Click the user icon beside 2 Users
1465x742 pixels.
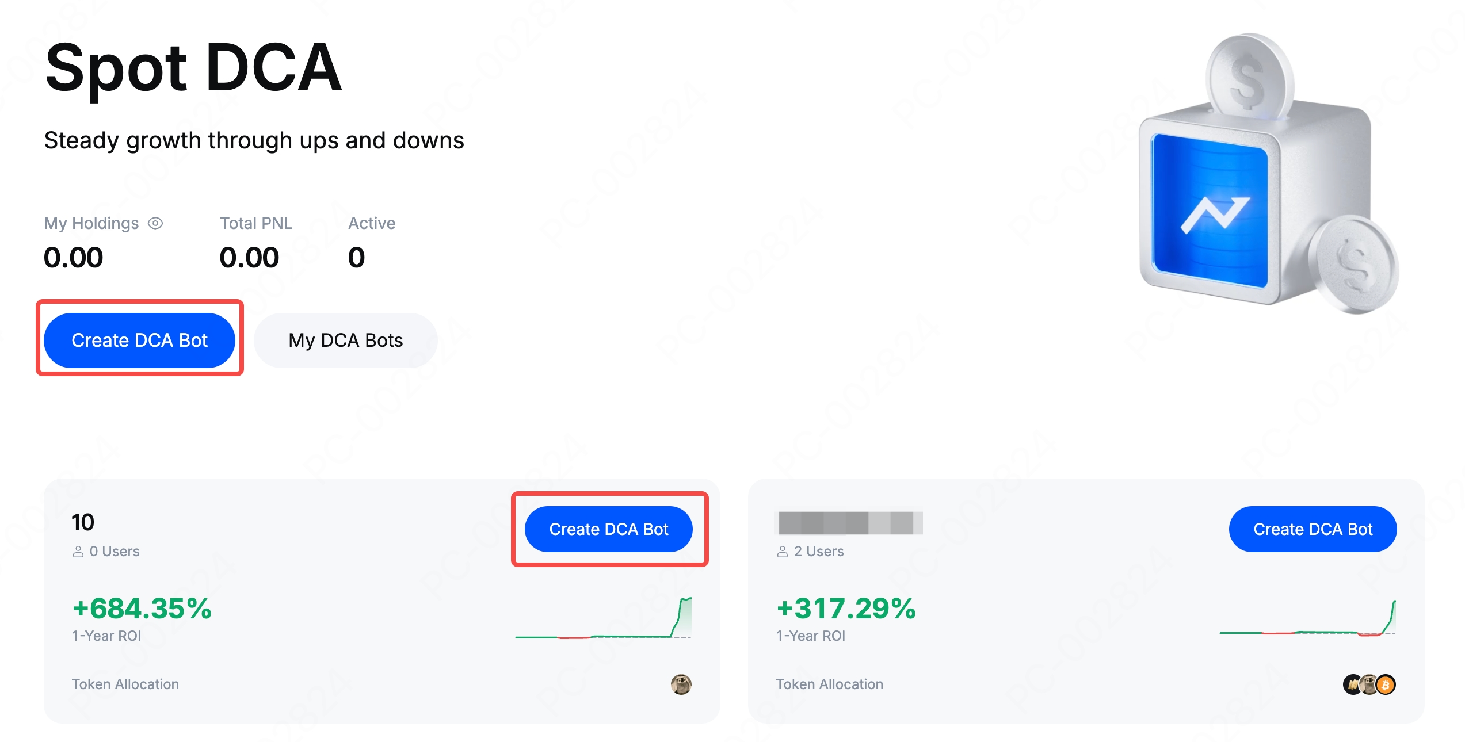(783, 552)
